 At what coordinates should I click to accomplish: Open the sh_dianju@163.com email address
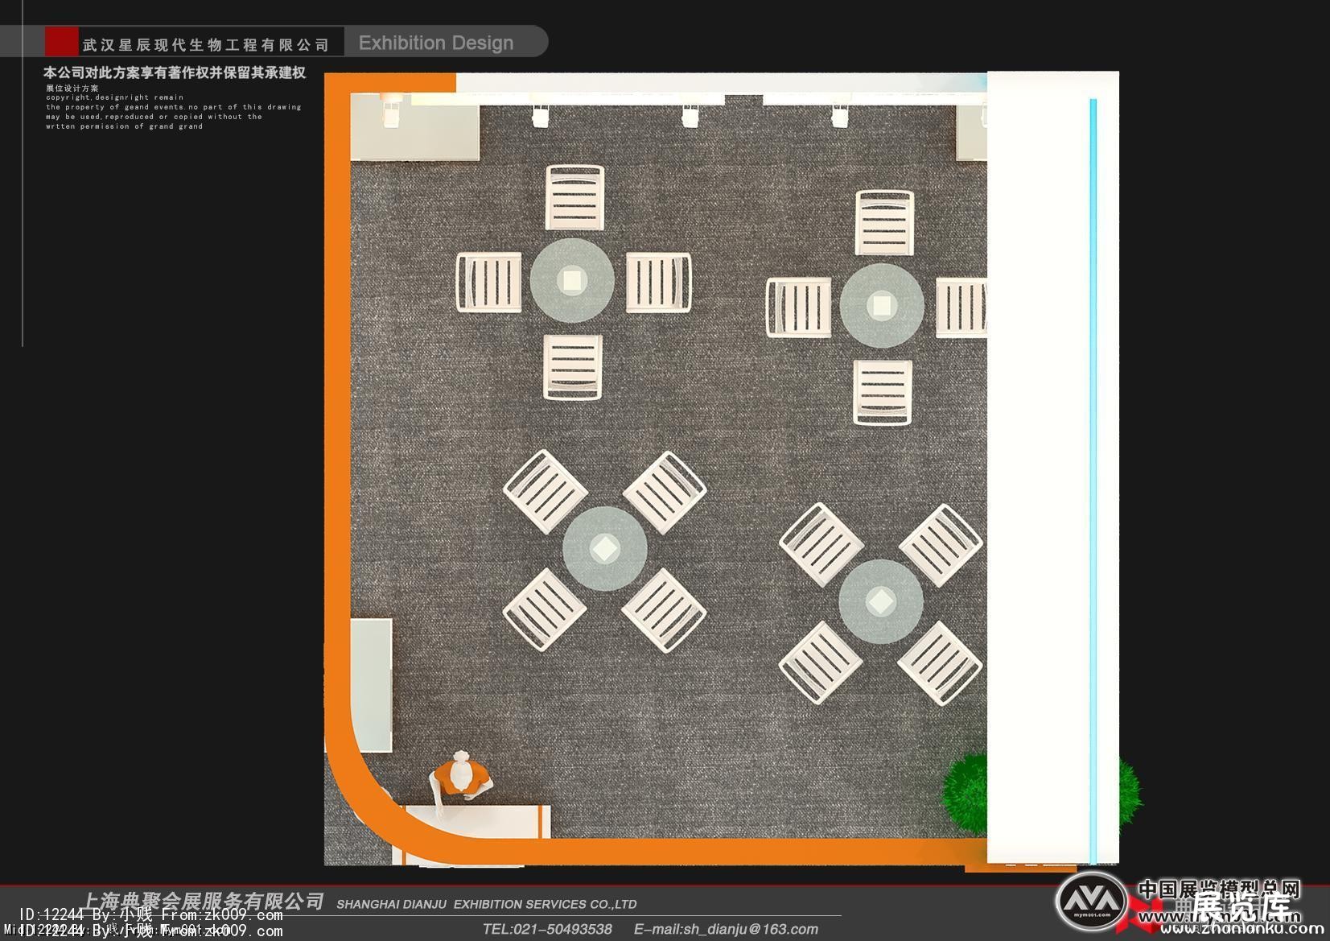point(726,929)
